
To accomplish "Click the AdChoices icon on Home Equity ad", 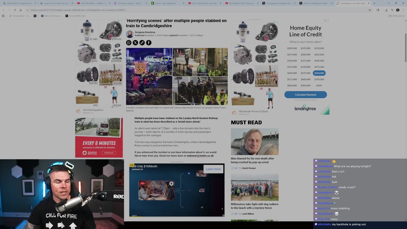I will click(326, 21).
